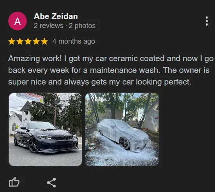
Task: Click the words "ceramic coated" in the review
Action: (137, 58)
